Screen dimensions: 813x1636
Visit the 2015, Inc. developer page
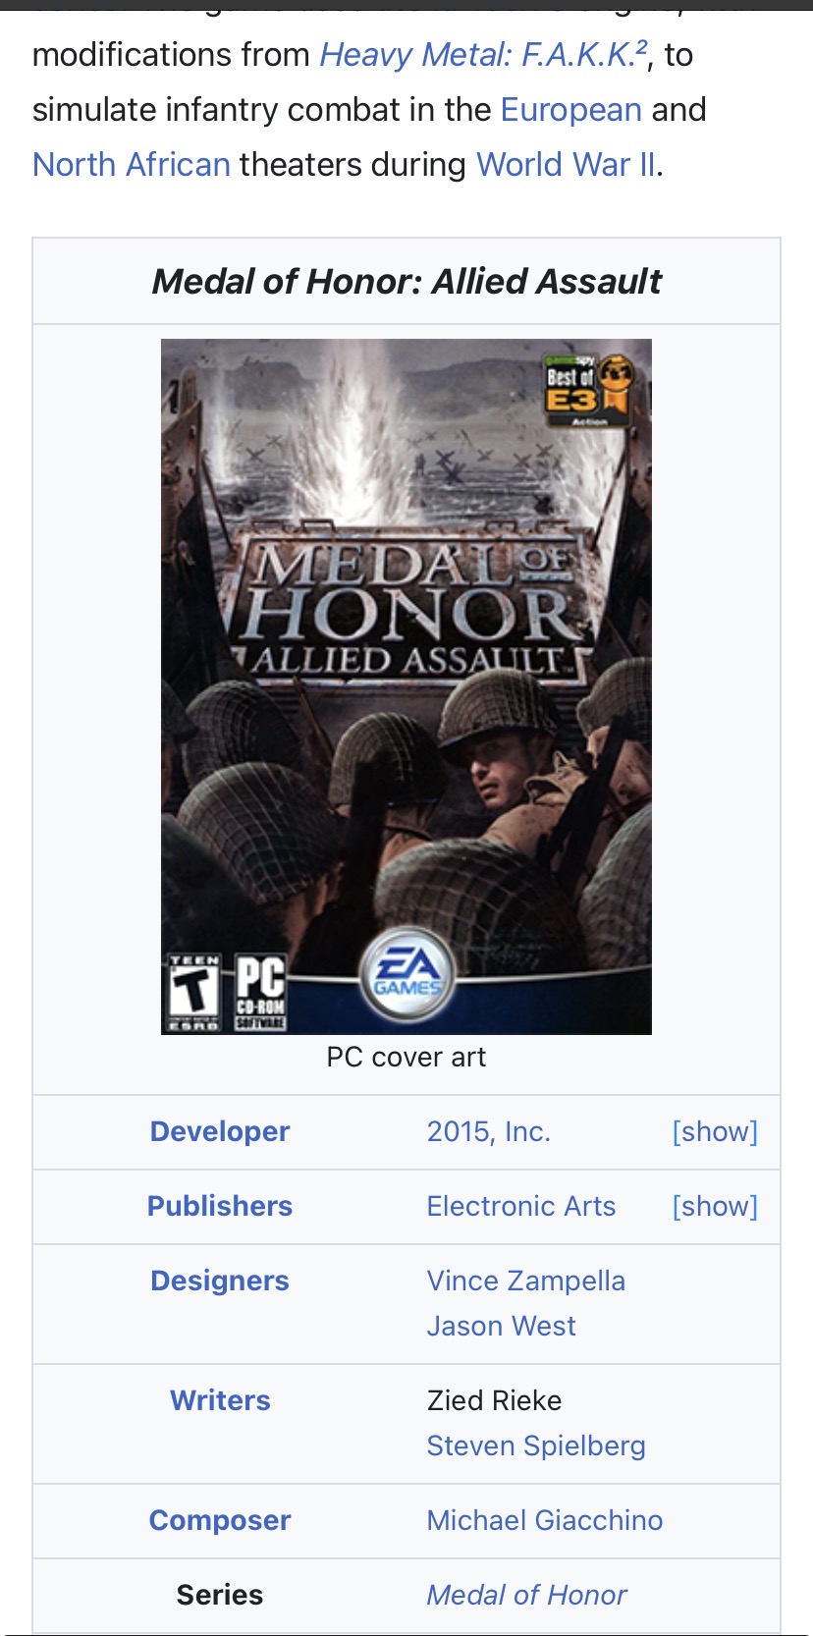[489, 1131]
